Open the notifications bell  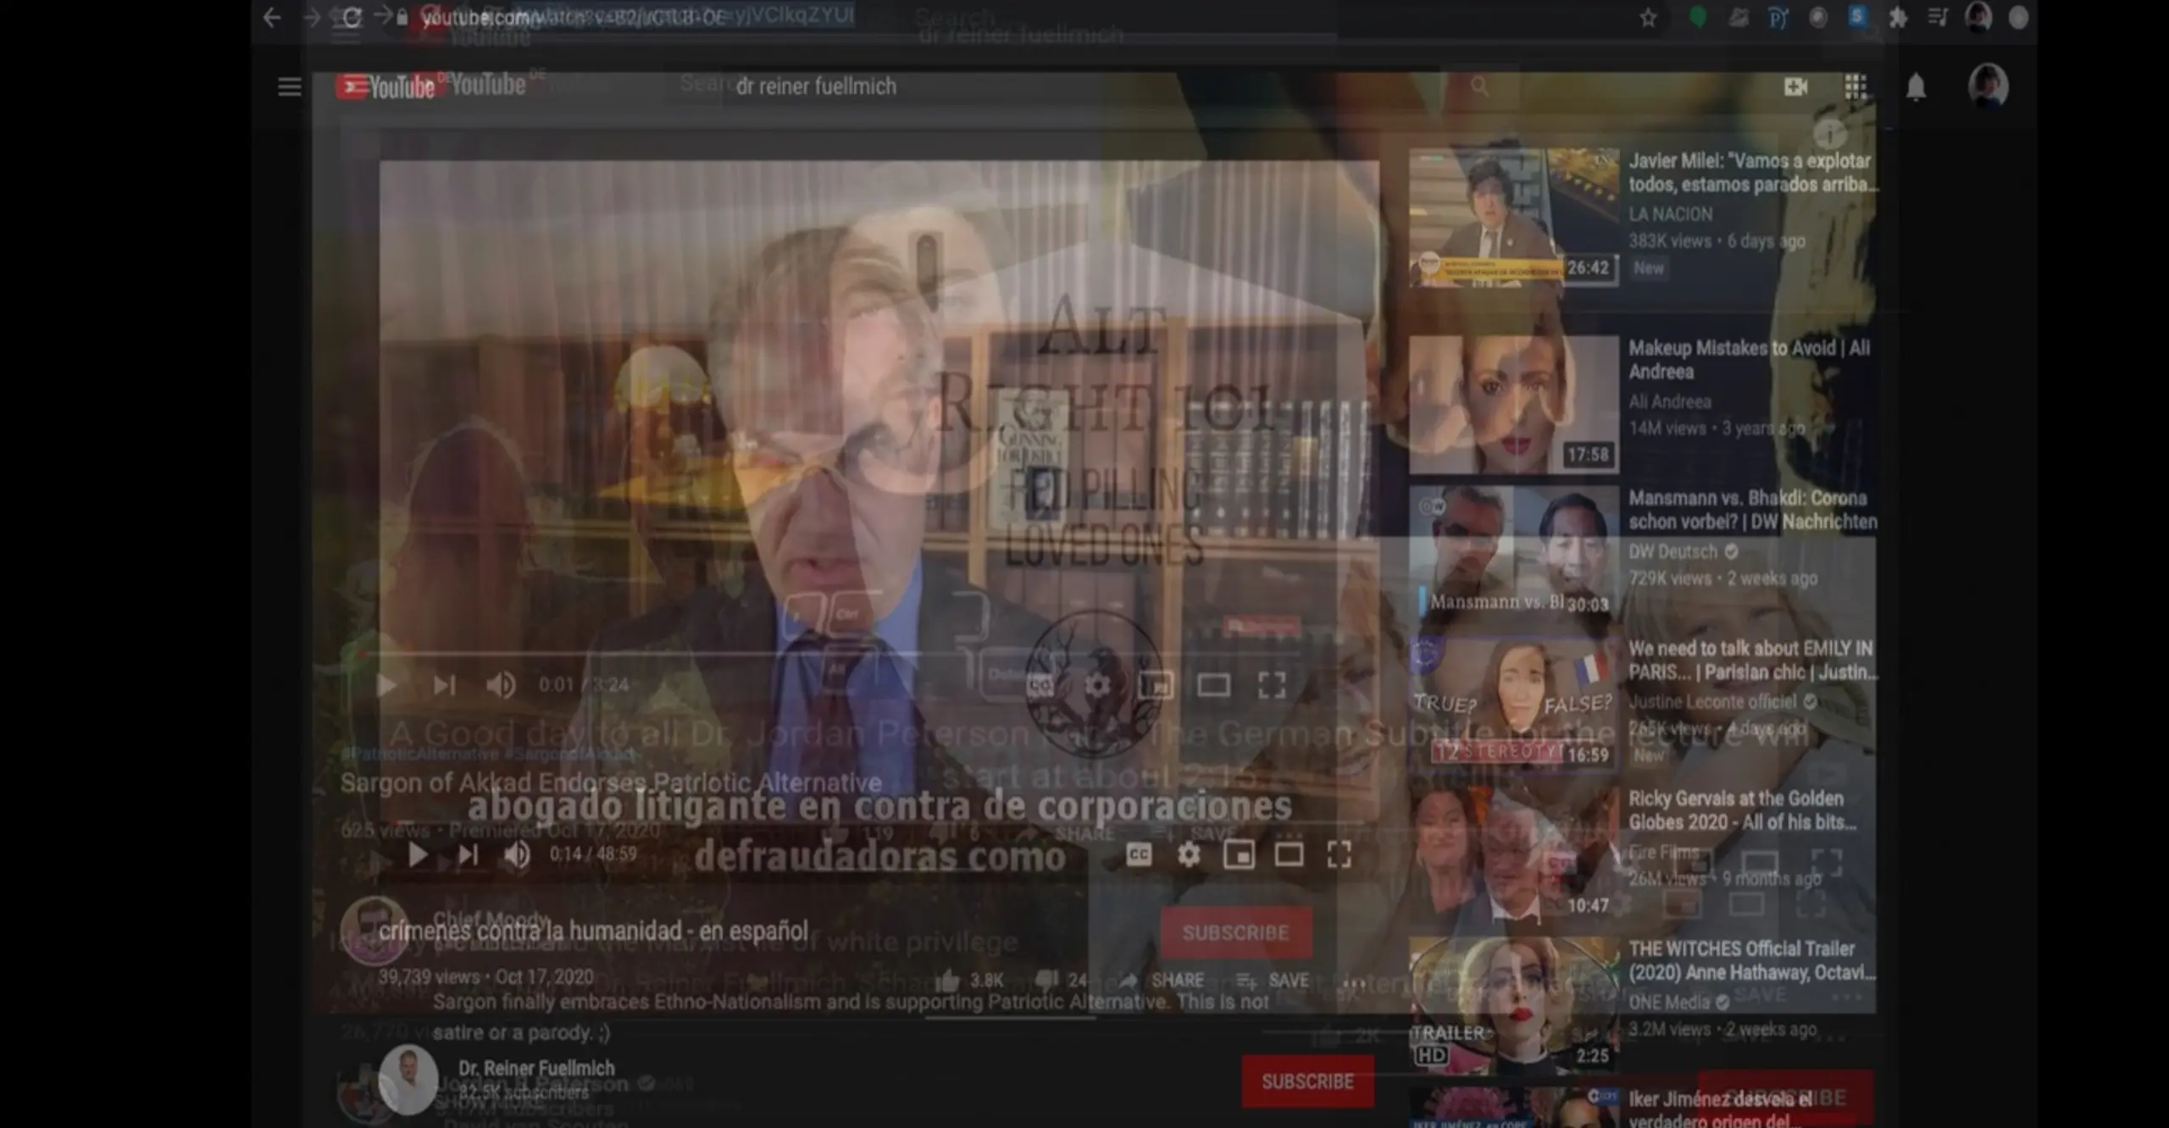tap(1916, 86)
